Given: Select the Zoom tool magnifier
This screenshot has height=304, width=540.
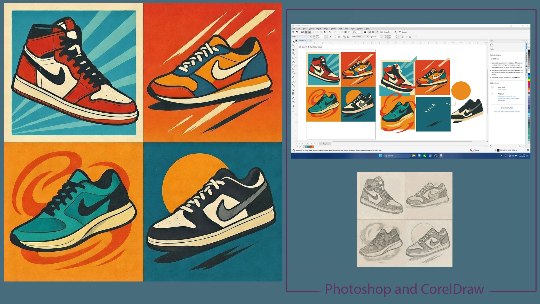Looking at the screenshot, I should 293,53.
